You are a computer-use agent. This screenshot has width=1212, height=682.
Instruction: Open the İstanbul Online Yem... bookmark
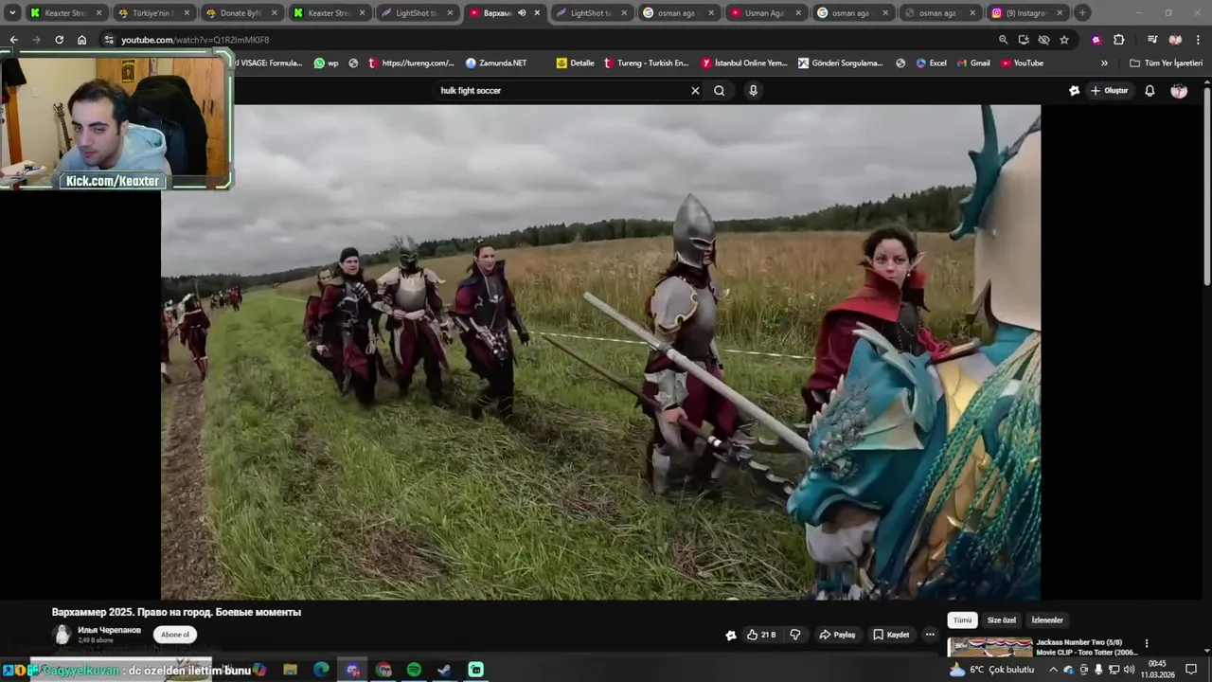tap(744, 63)
